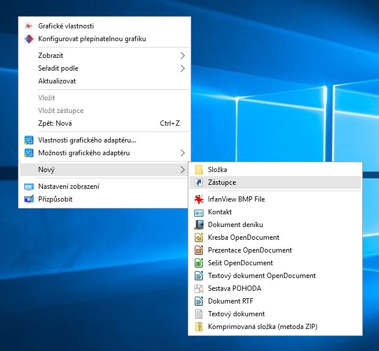Image resolution: width=379 pixels, height=351 pixels.
Task: Open Vlastnosti grafického adaptéru... entry
Action: coord(104,140)
